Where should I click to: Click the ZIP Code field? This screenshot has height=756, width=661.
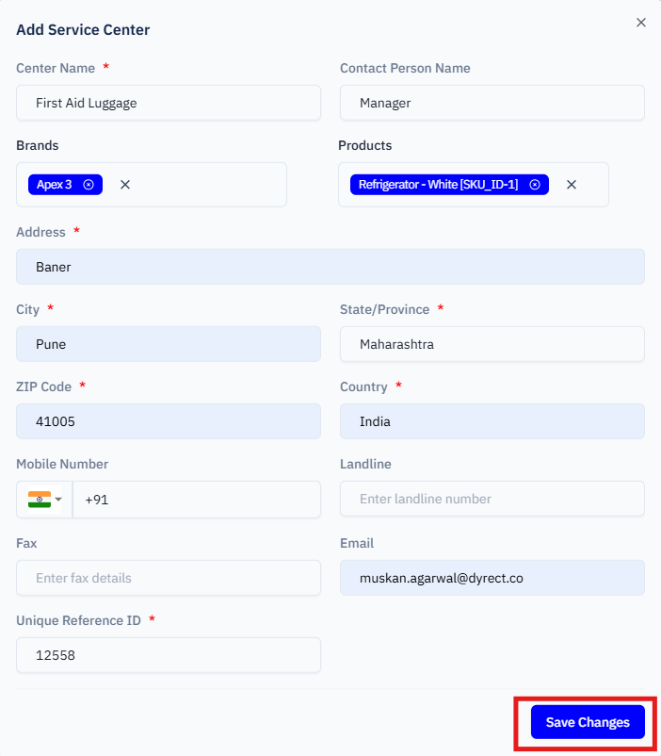click(x=169, y=421)
